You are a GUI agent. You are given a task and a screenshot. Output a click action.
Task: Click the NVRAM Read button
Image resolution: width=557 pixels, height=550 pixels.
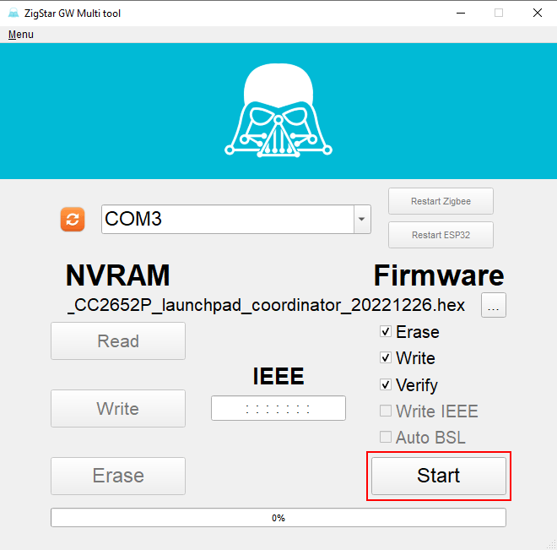click(118, 341)
